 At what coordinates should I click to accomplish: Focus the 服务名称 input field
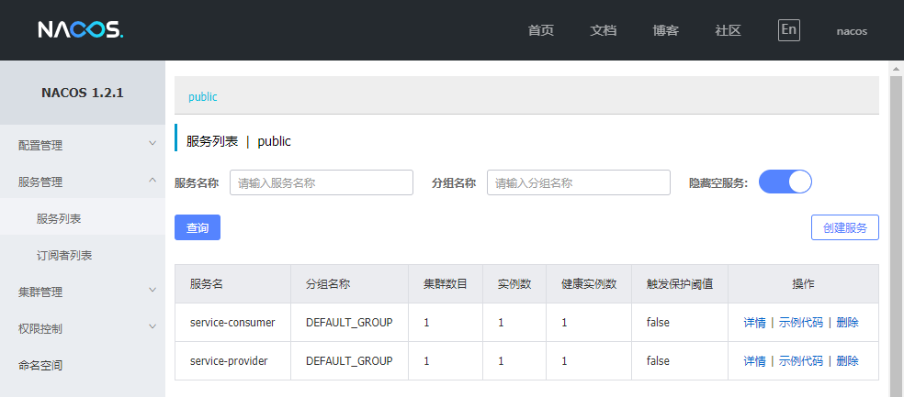click(x=322, y=182)
